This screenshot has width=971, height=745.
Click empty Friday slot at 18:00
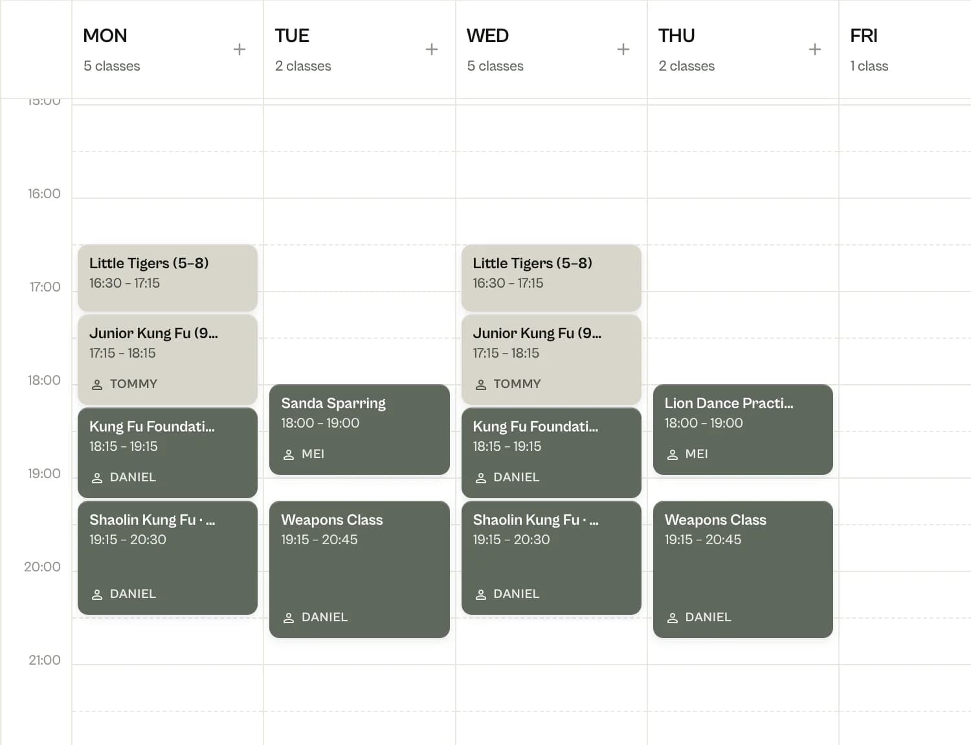pos(905,408)
